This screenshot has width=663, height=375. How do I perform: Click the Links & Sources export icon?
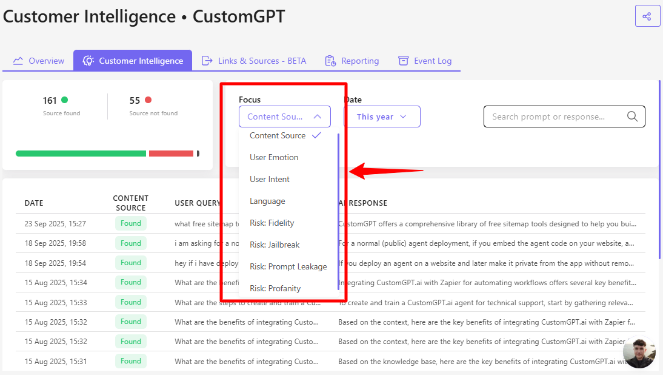click(207, 61)
